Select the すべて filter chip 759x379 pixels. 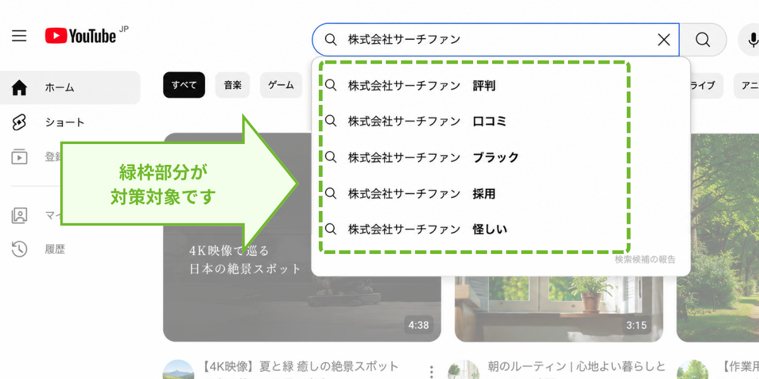pyautogui.click(x=184, y=85)
